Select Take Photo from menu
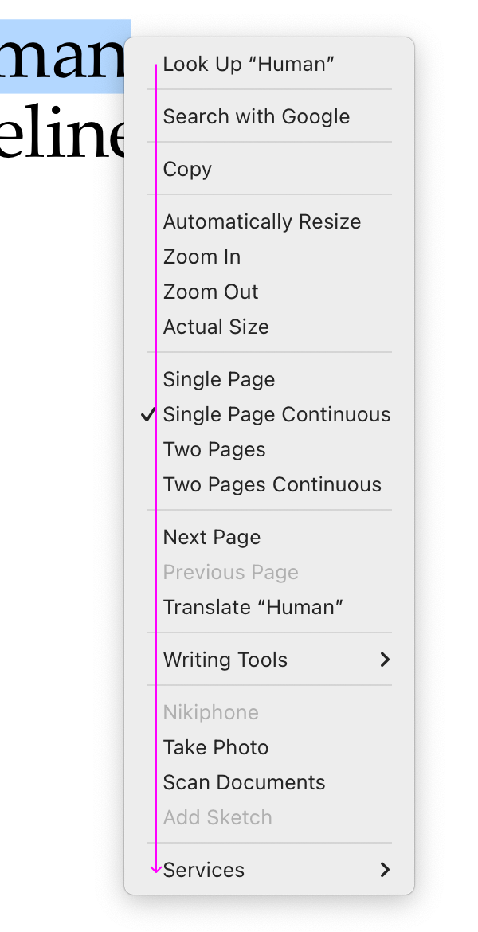 click(x=216, y=748)
